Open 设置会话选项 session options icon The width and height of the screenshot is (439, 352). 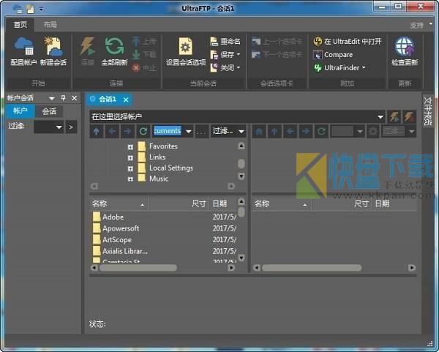click(186, 47)
